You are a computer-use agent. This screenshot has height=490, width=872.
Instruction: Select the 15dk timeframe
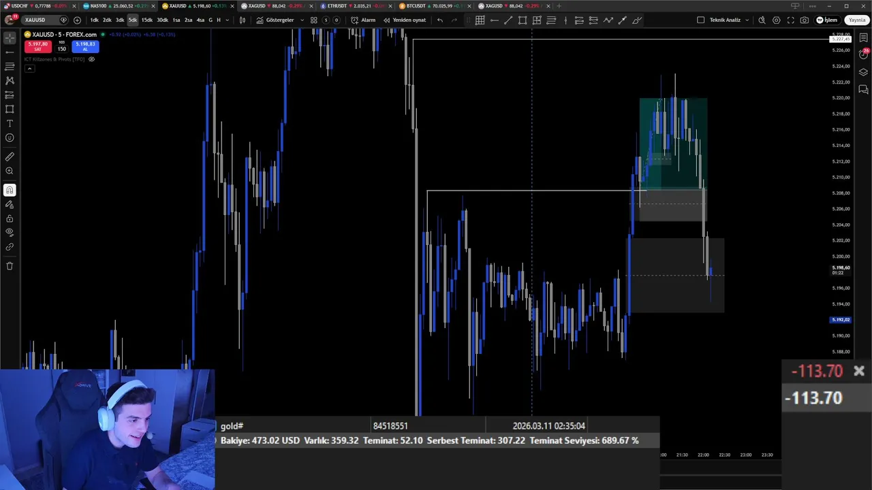pos(146,20)
